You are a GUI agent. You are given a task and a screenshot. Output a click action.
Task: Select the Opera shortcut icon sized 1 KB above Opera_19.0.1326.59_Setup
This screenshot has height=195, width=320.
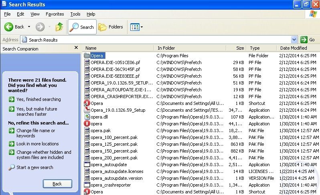click(x=87, y=103)
